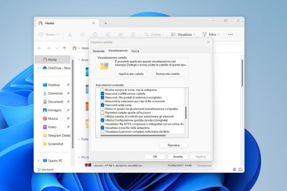Open recent locations chevron dropdown
Screen dimensions: 287x191
tap(57, 48)
